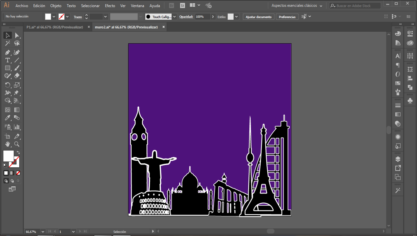Pick the Eyedropper tool

point(8,118)
